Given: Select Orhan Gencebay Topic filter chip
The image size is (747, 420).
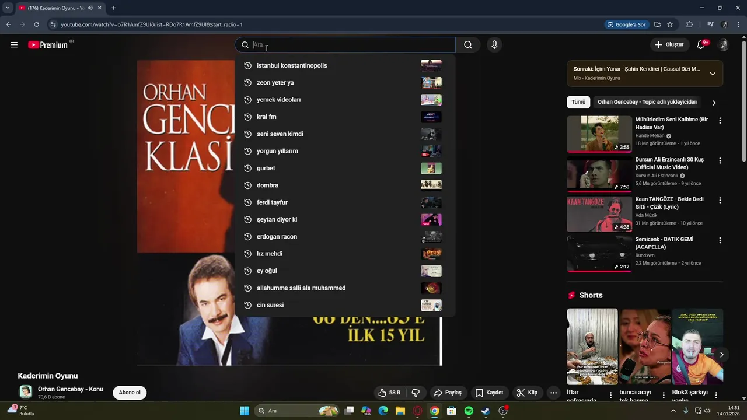Looking at the screenshot, I should (x=647, y=102).
